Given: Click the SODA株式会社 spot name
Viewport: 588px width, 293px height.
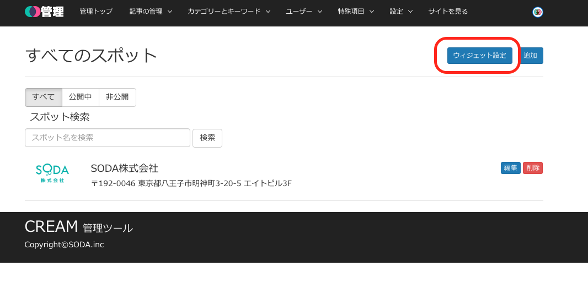Looking at the screenshot, I should tap(125, 169).
